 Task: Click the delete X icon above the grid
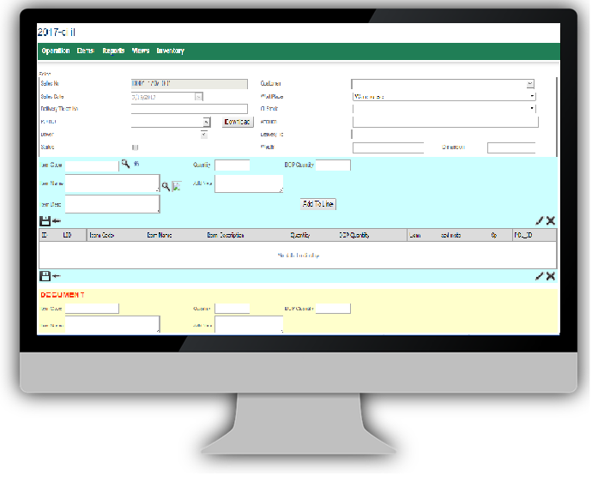tap(550, 221)
